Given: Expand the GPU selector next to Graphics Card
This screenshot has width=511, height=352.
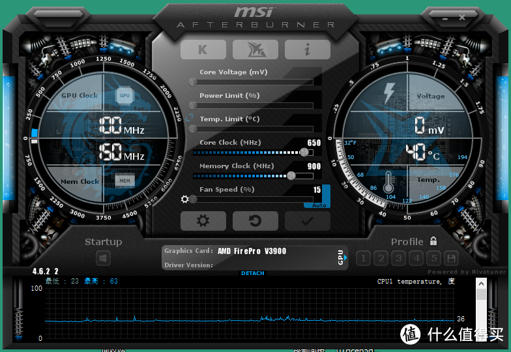Looking at the screenshot, I should click(342, 258).
